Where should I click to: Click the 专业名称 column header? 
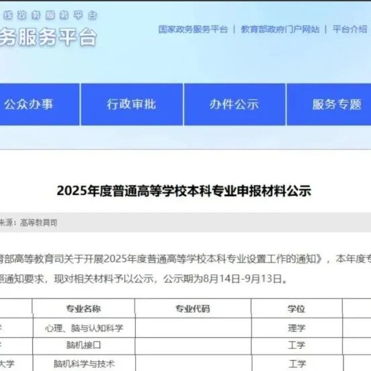click(83, 308)
